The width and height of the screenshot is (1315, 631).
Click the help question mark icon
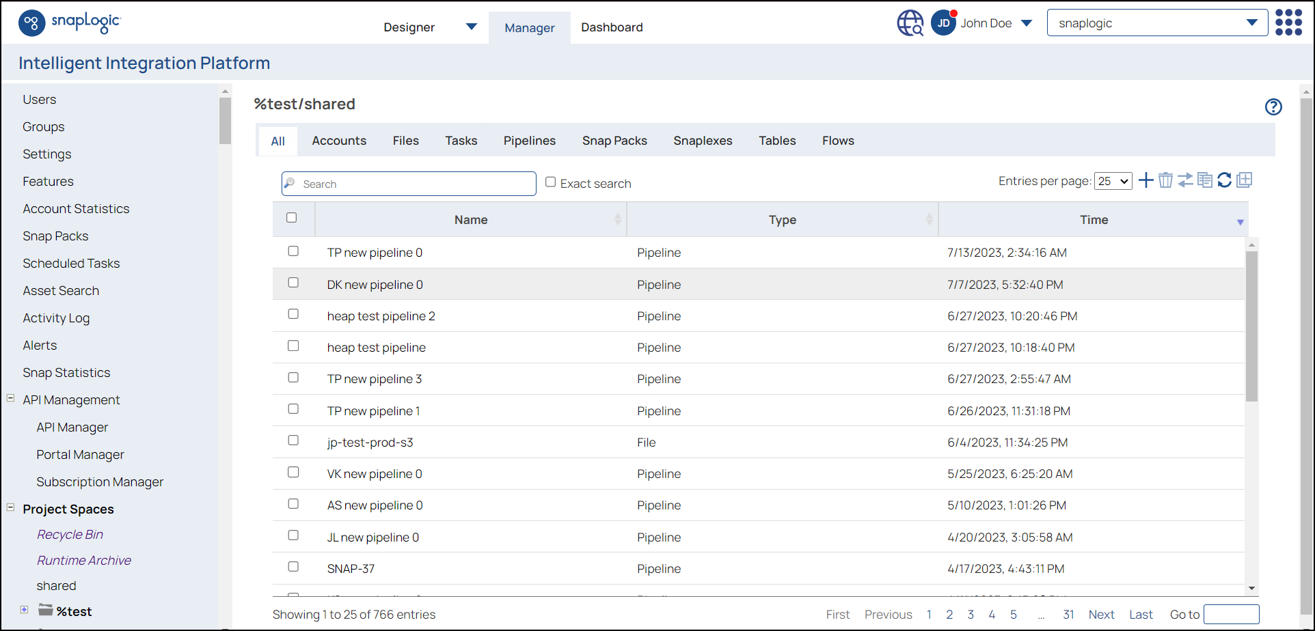(1273, 107)
